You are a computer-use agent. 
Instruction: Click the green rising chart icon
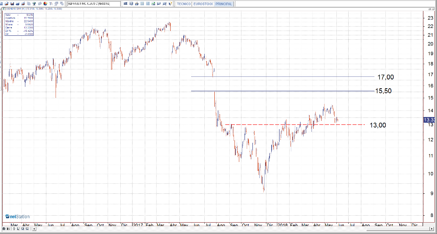point(153,3)
